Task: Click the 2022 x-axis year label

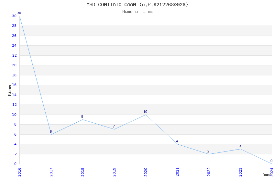Action: tap(209, 172)
